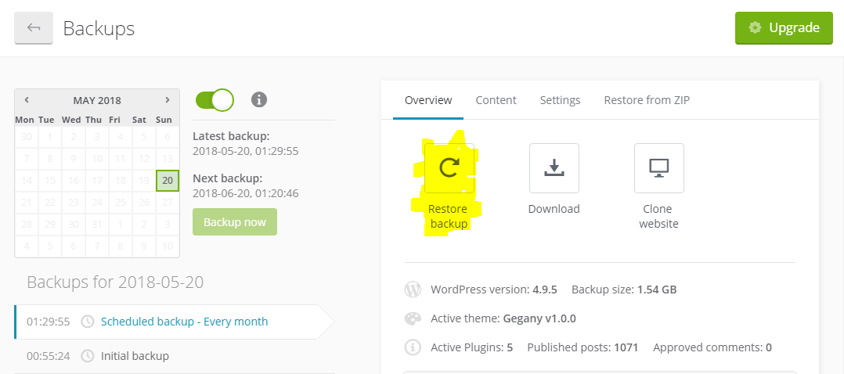Toggle the automatic backups switch
This screenshot has height=374, width=844.
coord(215,99)
